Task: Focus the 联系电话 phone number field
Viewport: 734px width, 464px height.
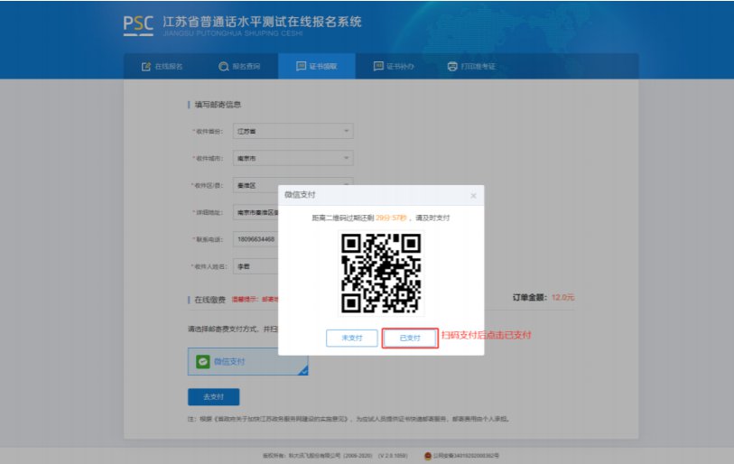Action: click(256, 239)
